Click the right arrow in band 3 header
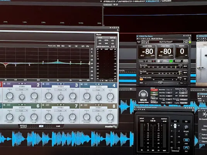 64,84
